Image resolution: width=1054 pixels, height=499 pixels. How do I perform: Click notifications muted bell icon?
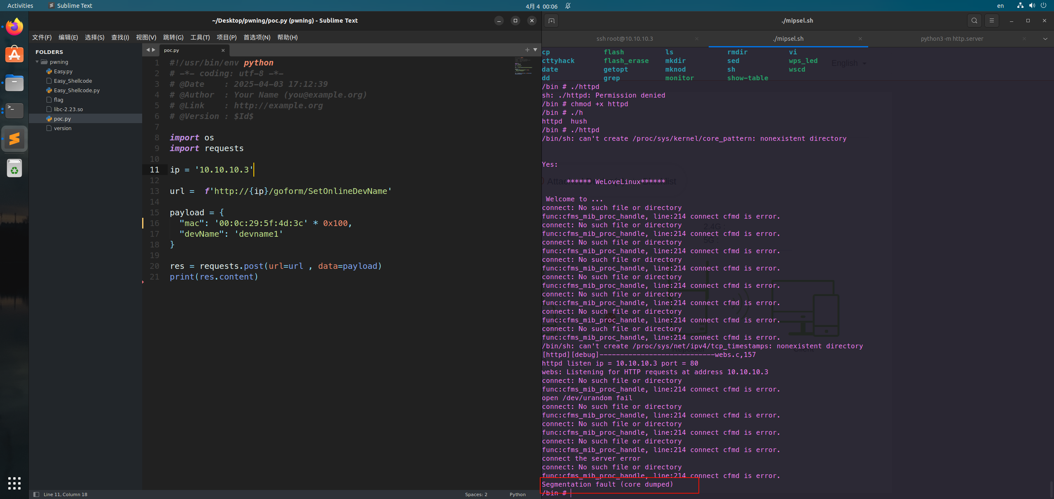[x=568, y=6]
